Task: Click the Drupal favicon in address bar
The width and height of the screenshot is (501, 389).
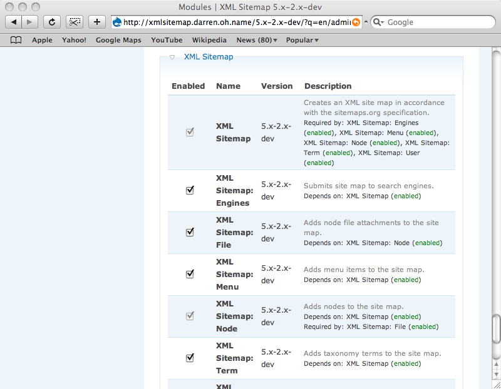Action: click(x=117, y=22)
